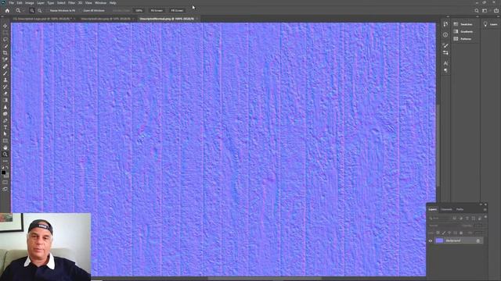The height and width of the screenshot is (281, 501).
Task: Select the Eraser tool
Action: click(x=5, y=94)
